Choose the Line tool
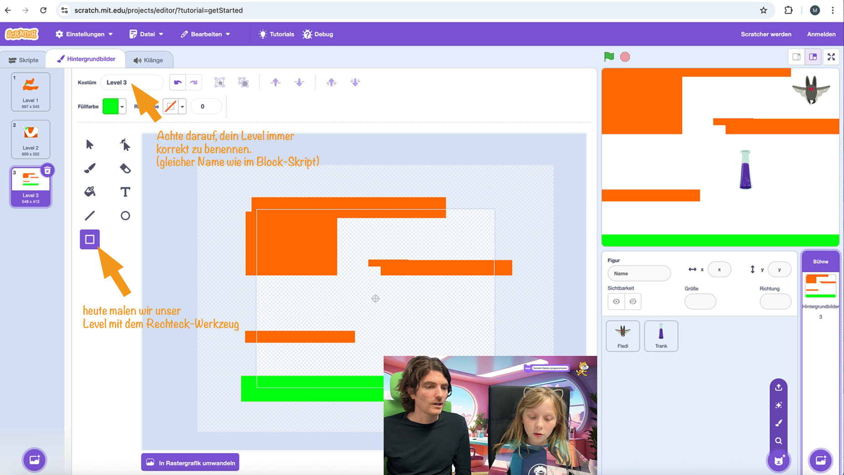The width and height of the screenshot is (844, 475). (90, 215)
